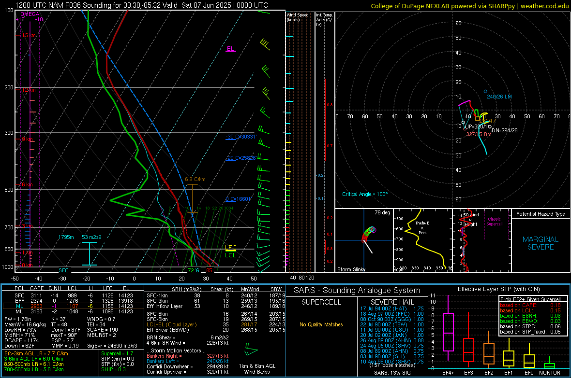
Task: Click the DN=294/28 hodograph label
Action: pos(504,130)
